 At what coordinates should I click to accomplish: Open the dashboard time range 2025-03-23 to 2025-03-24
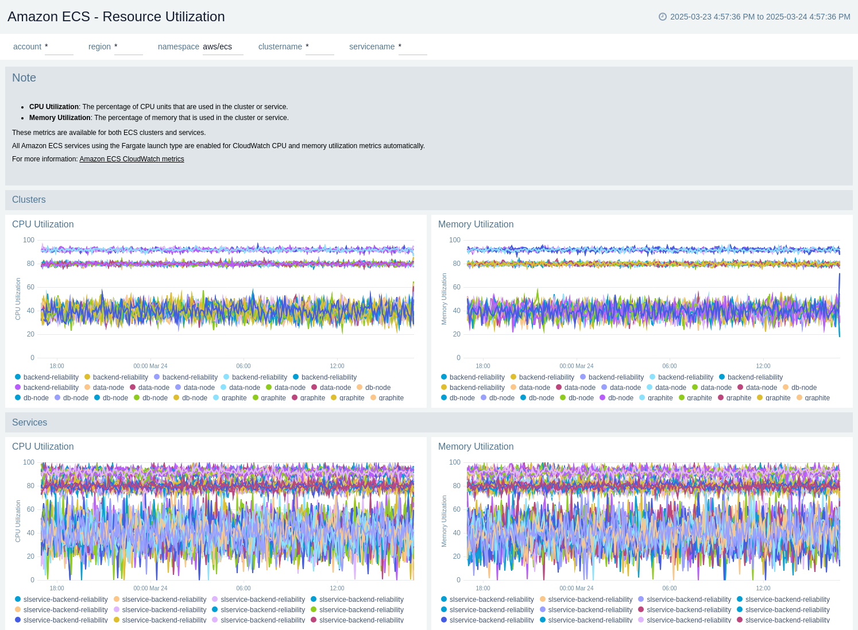pos(760,17)
